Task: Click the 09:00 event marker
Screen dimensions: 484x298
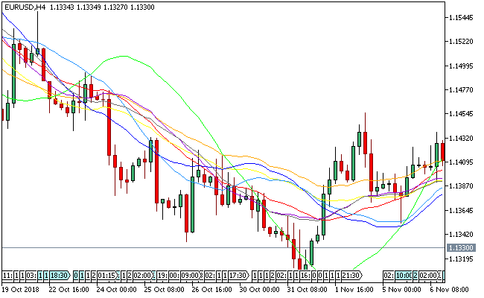Action: [188, 275]
